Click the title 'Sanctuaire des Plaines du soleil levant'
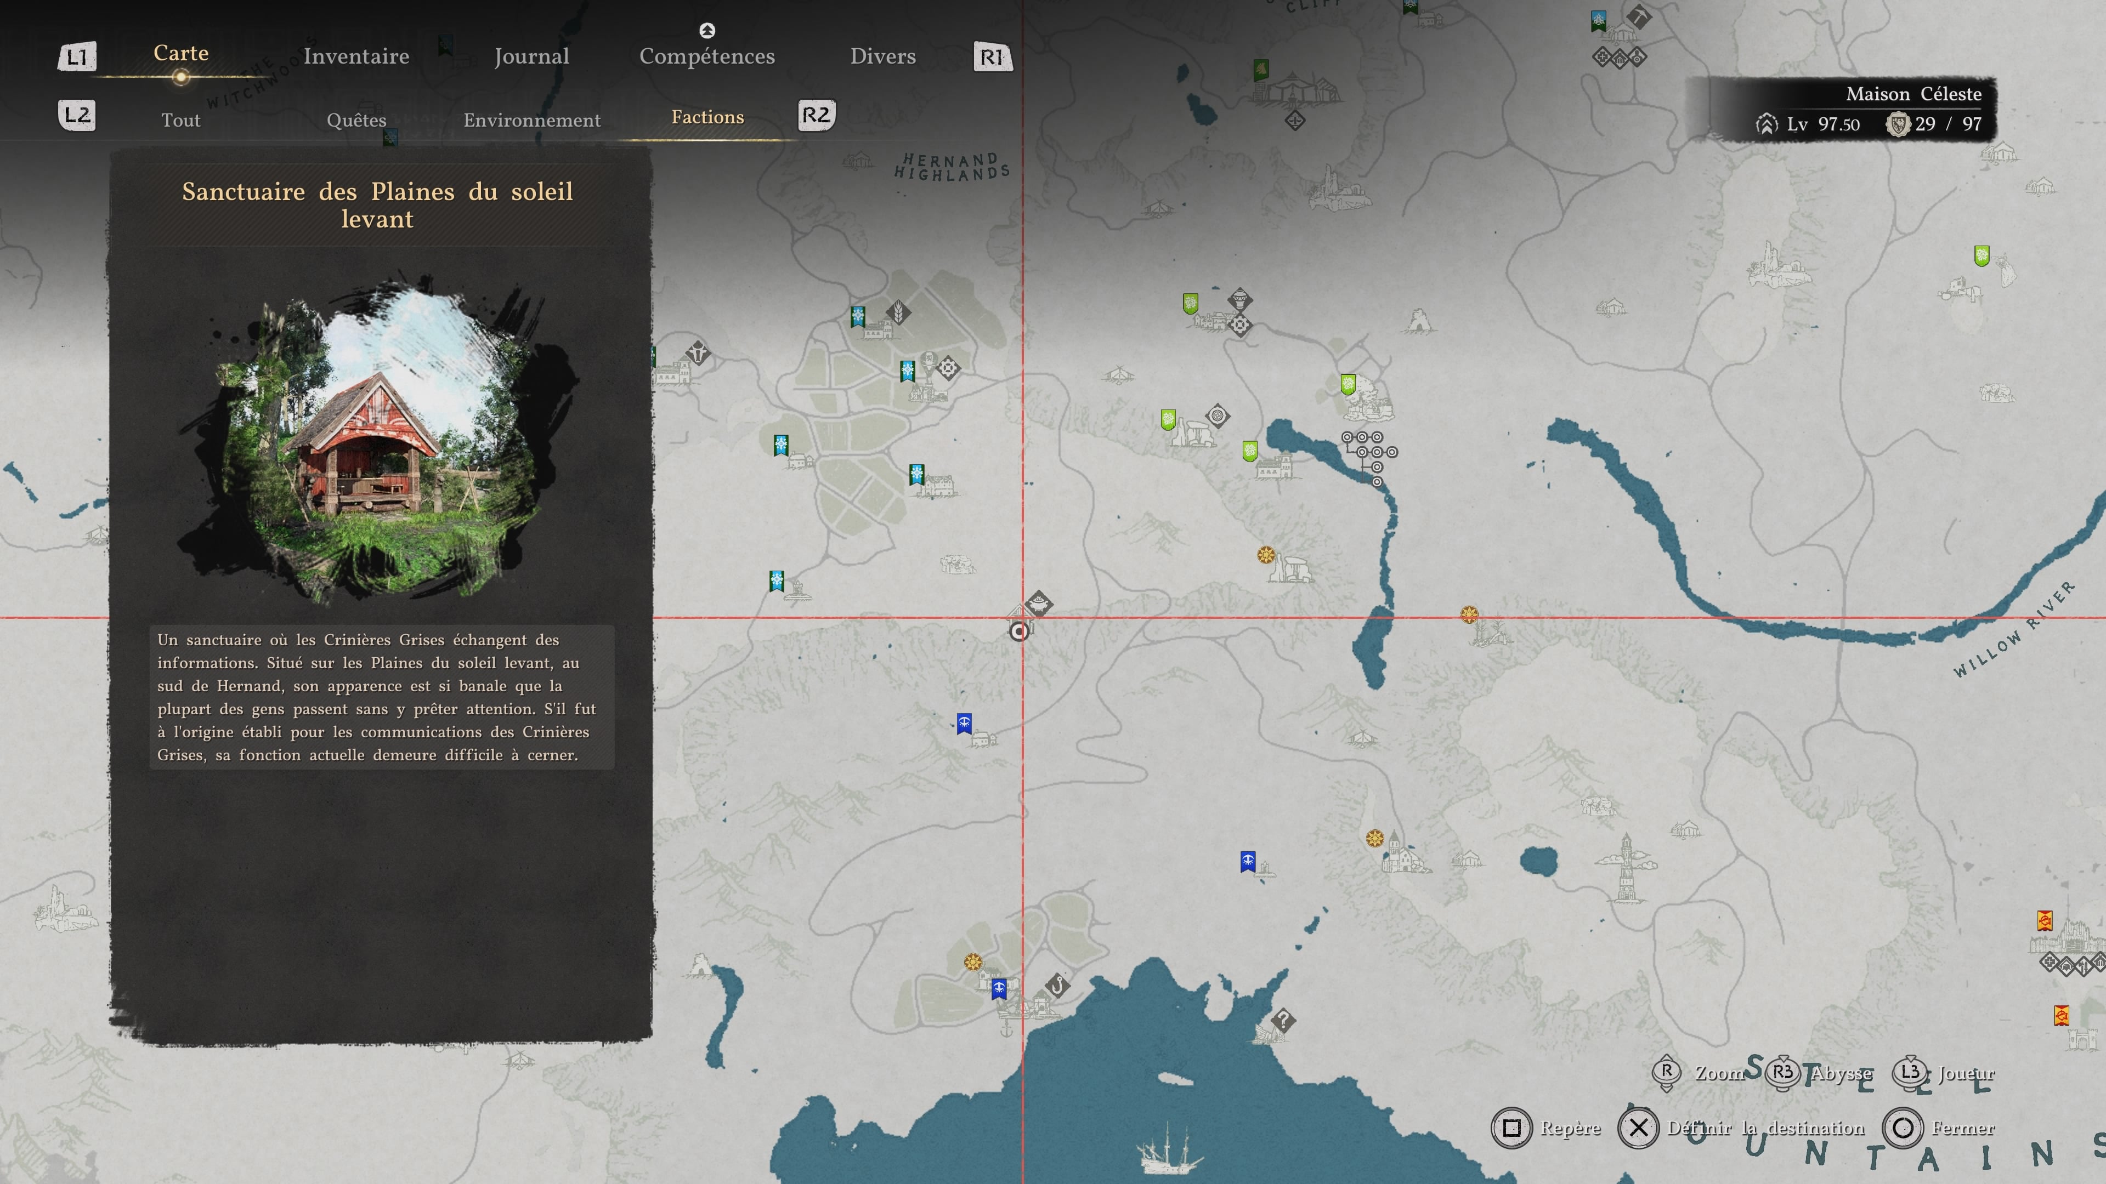This screenshot has width=2106, height=1184. (378, 205)
